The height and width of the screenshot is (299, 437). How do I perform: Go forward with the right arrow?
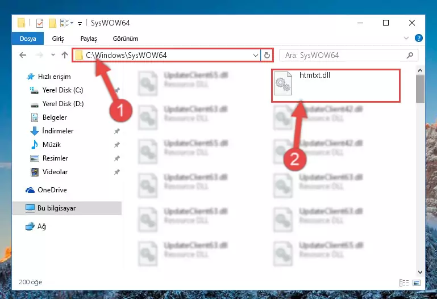tap(39, 55)
